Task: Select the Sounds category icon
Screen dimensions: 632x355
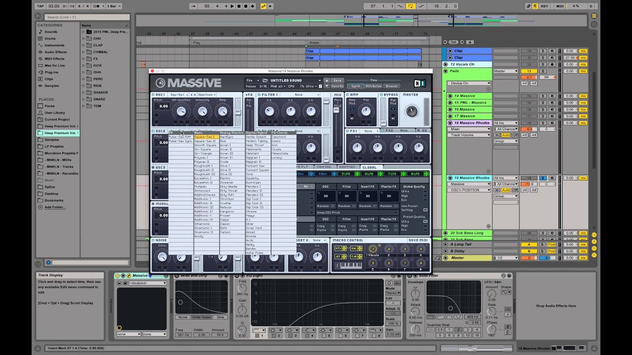Action: [x=40, y=32]
